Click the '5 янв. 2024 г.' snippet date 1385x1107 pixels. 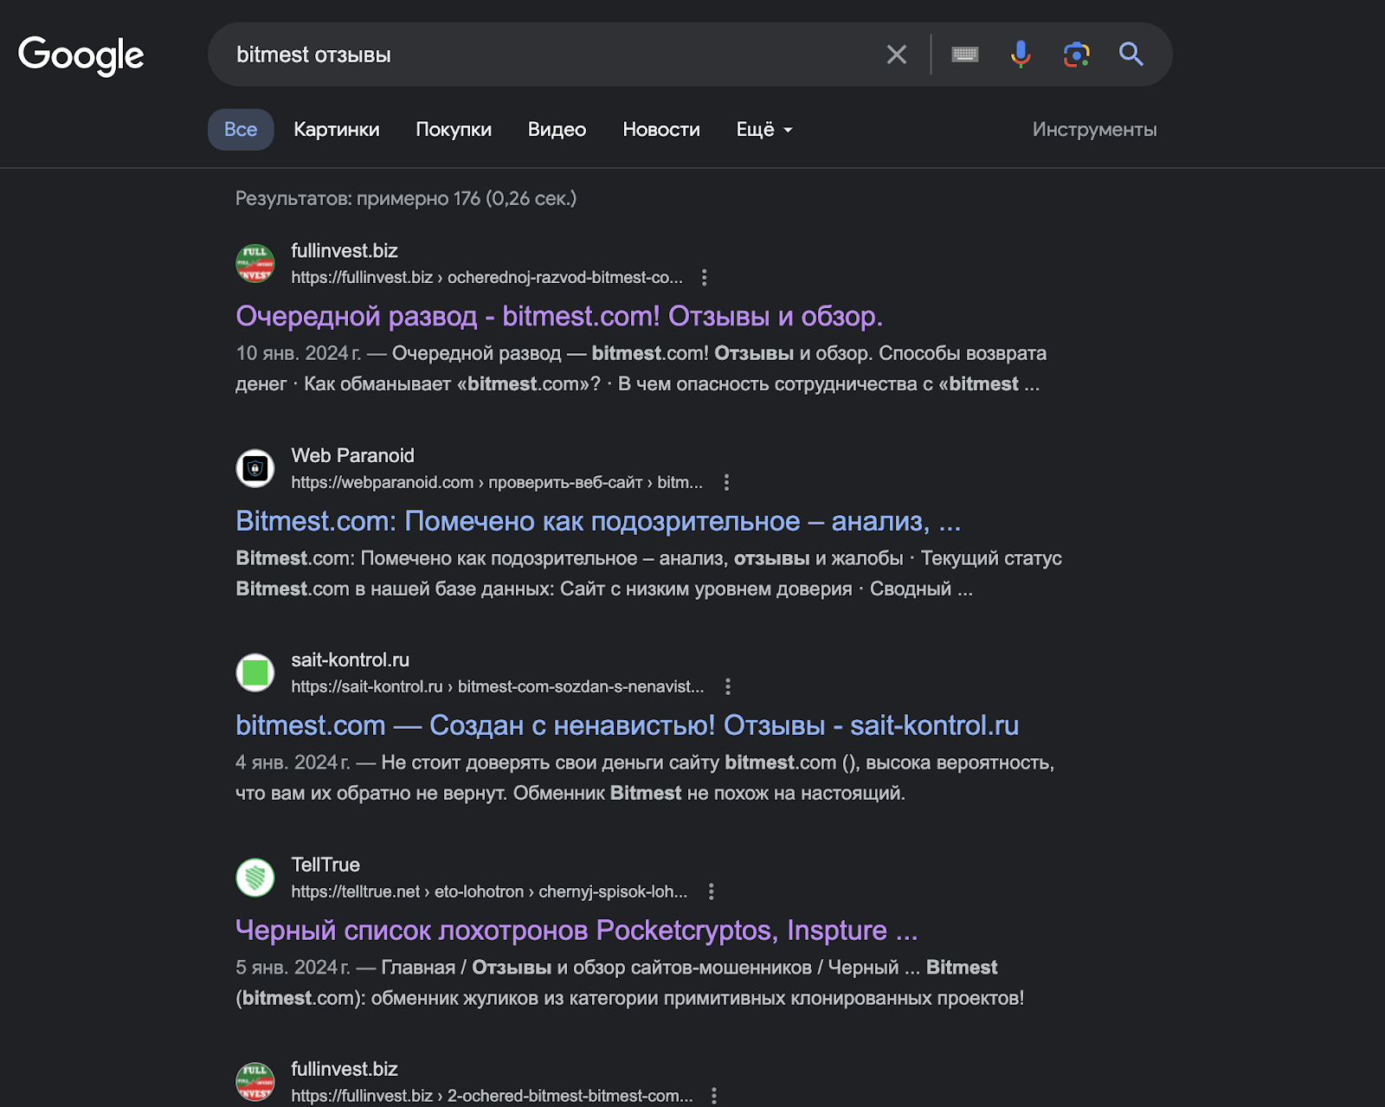[293, 968]
